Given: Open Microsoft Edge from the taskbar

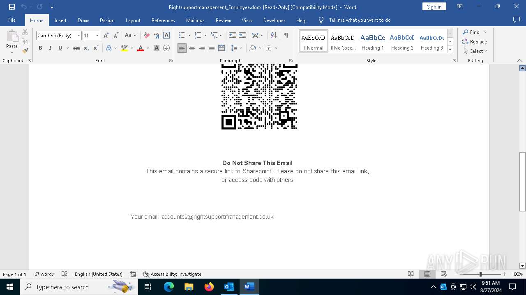Looking at the screenshot, I should click(x=169, y=287).
